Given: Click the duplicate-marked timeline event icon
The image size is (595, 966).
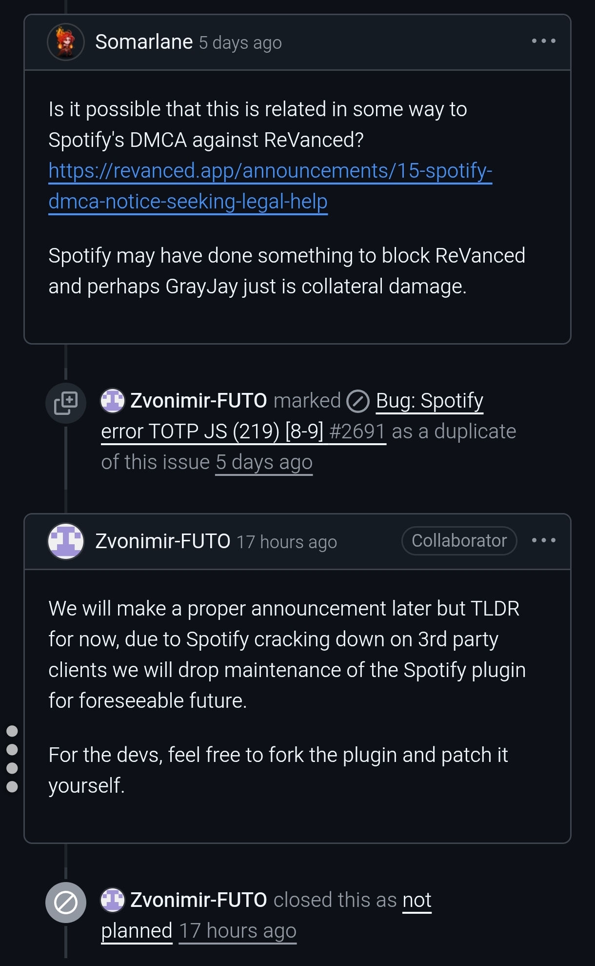Looking at the screenshot, I should [66, 403].
